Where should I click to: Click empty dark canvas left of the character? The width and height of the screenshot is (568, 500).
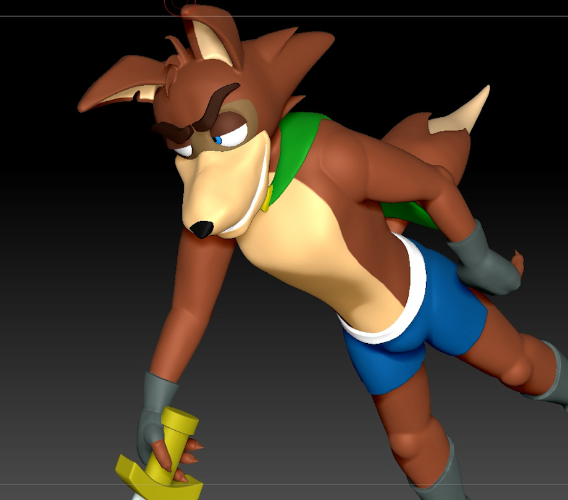pyautogui.click(x=62, y=278)
